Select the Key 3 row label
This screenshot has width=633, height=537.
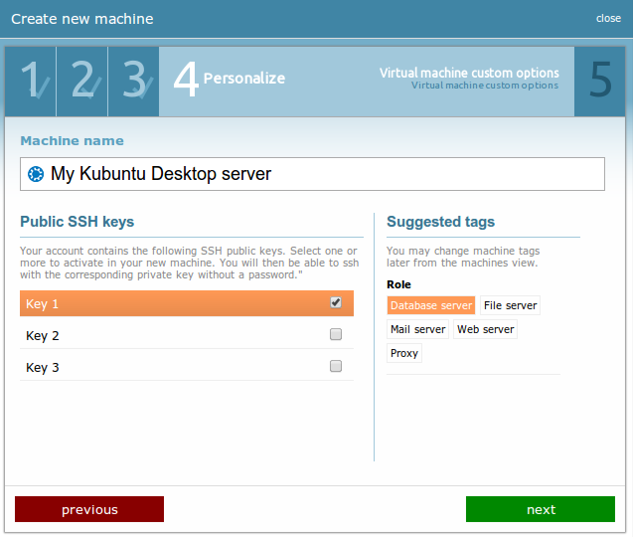(43, 368)
